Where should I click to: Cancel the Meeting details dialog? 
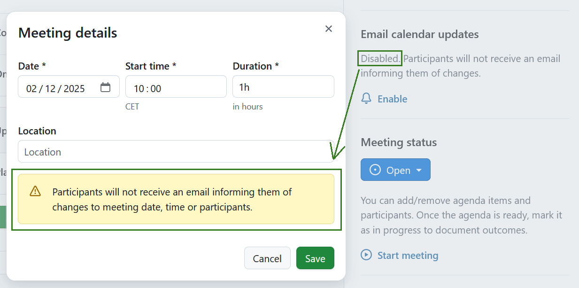pos(267,258)
